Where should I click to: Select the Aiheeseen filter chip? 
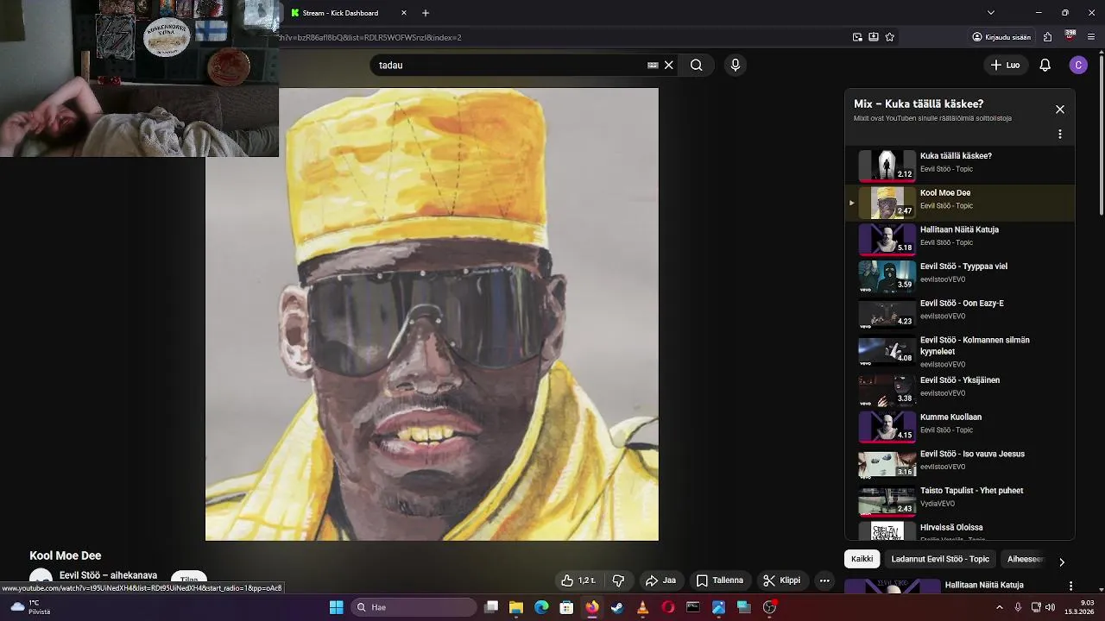tap(1026, 559)
